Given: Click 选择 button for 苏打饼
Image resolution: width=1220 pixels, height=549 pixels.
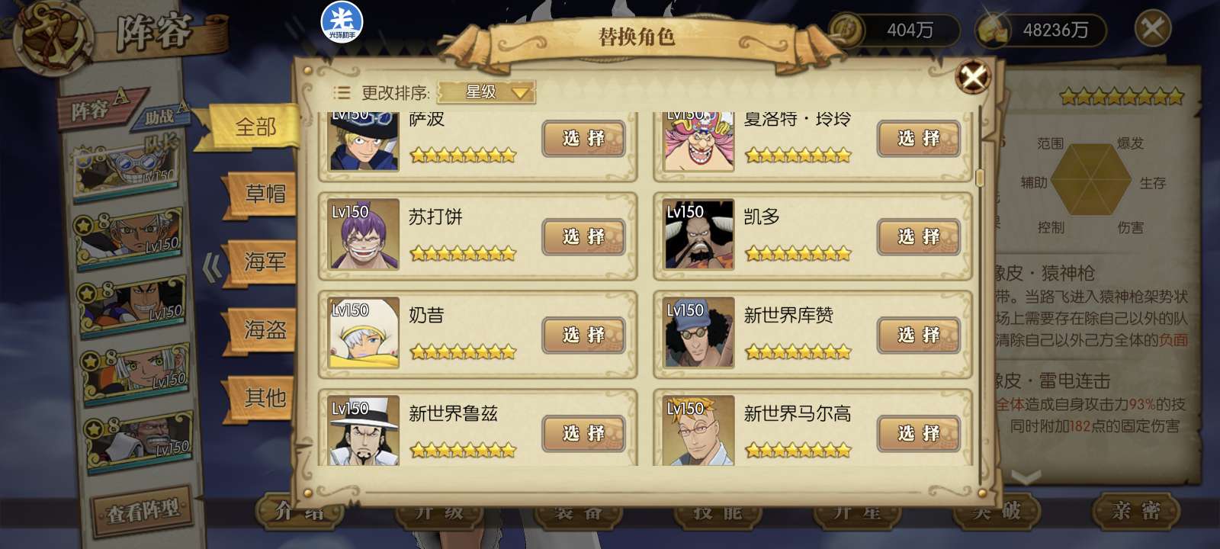Looking at the screenshot, I should pyautogui.click(x=583, y=236).
